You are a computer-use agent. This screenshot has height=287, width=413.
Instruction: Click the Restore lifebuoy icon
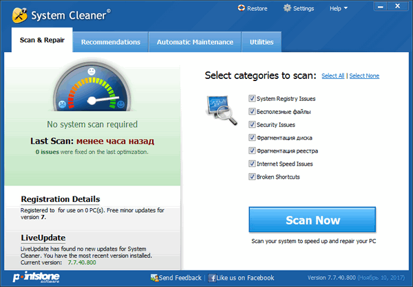click(x=241, y=8)
